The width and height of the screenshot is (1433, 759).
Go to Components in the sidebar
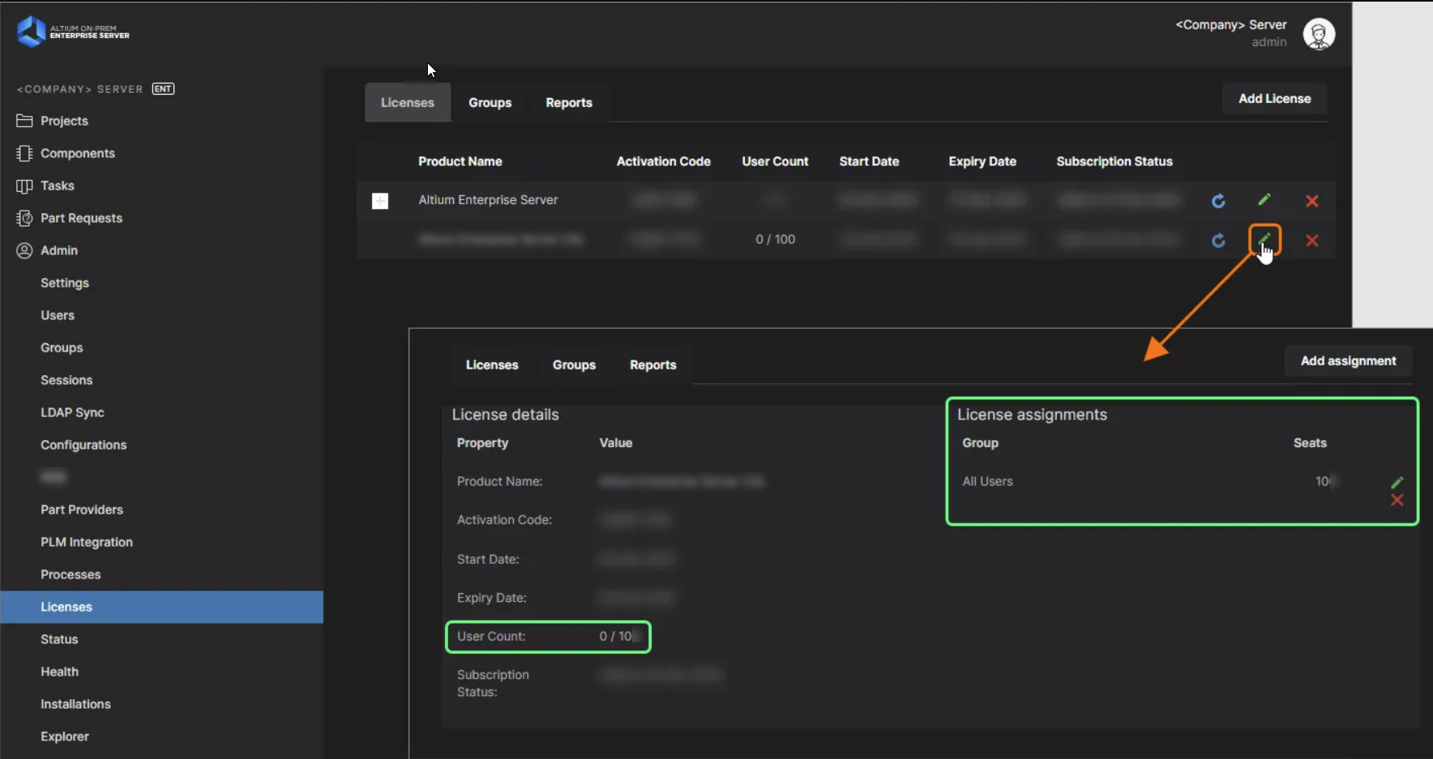point(77,153)
